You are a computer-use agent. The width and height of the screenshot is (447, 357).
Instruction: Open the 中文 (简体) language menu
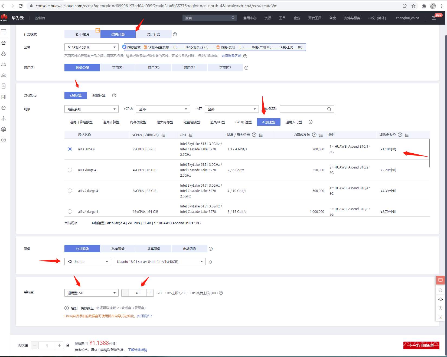[377, 18]
